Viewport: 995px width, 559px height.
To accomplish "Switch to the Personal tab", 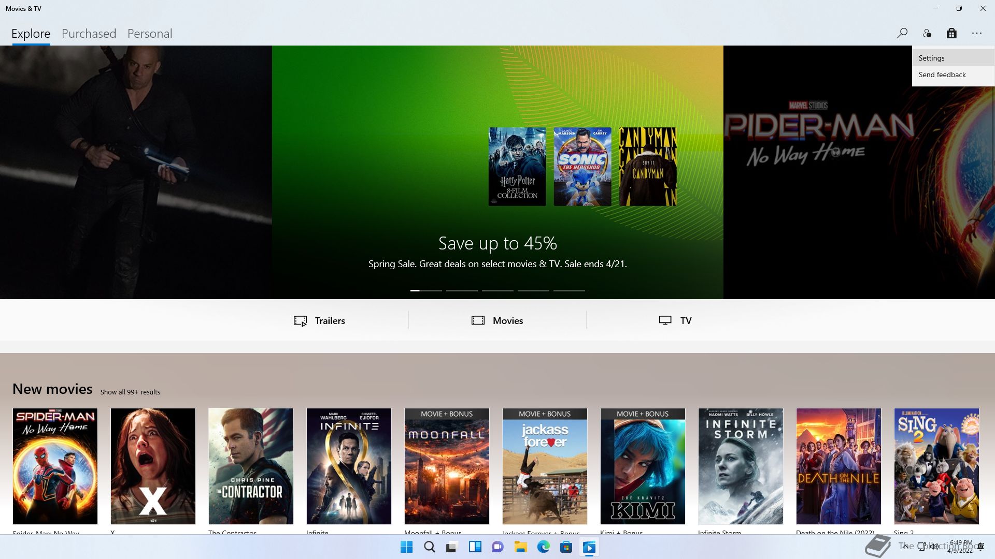I will click(150, 34).
